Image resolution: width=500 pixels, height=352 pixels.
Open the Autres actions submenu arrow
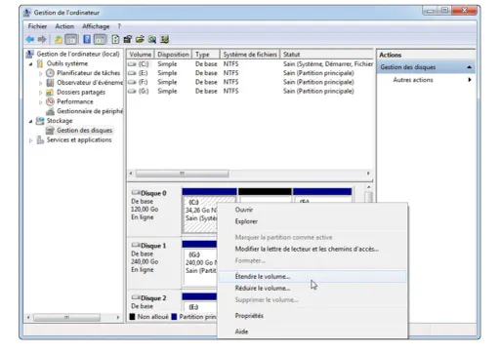[470, 80]
